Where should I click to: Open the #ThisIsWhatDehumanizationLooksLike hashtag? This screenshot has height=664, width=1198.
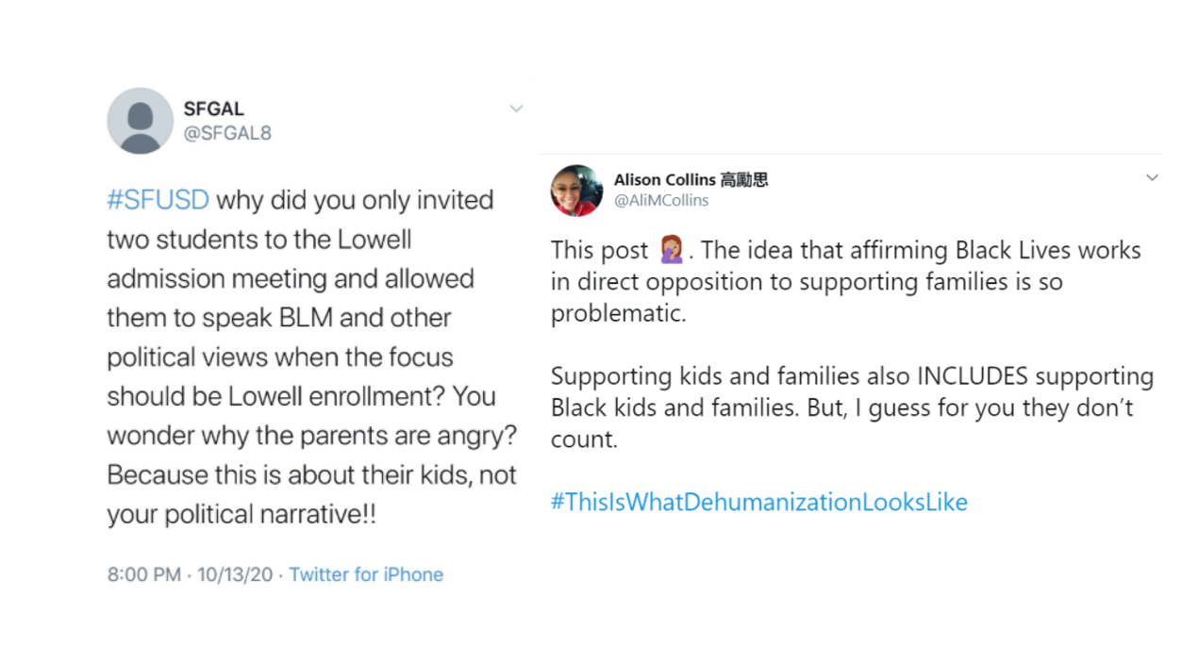click(x=759, y=502)
